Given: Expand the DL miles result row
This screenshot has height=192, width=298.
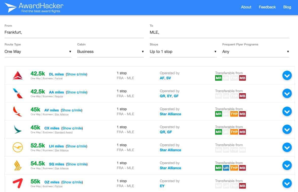Looking at the screenshot, I should [x=287, y=75].
